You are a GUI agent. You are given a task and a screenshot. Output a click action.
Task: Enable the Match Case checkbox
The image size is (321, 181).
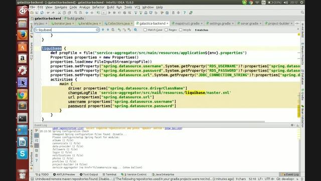[x=145, y=30]
